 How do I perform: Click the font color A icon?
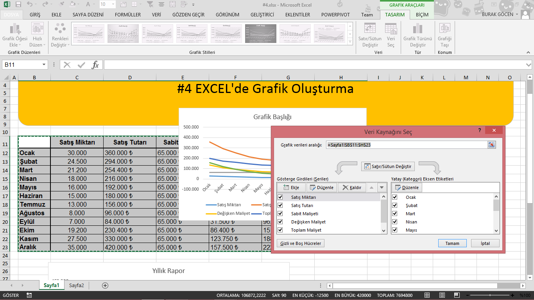coord(88,5)
